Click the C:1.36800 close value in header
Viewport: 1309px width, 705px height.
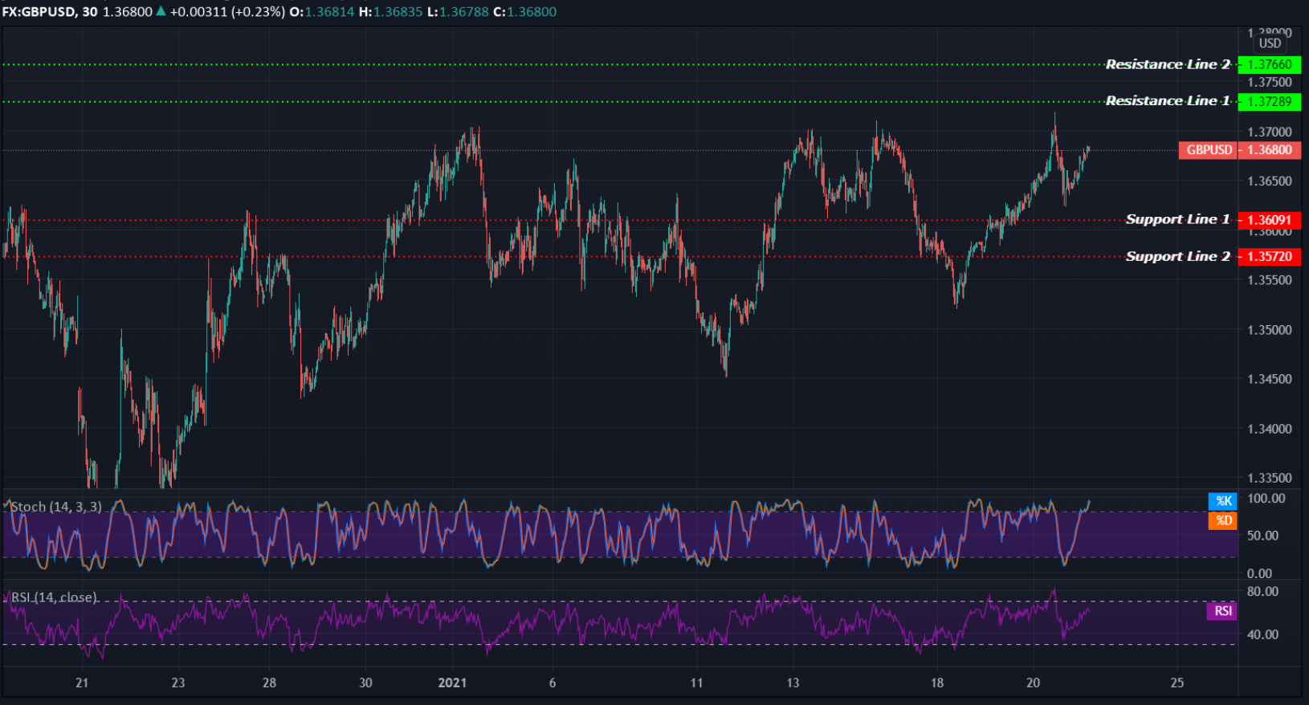(524, 12)
